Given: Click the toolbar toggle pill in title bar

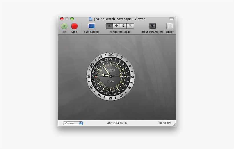Looking at the screenshot, I should pyautogui.click(x=172, y=19).
